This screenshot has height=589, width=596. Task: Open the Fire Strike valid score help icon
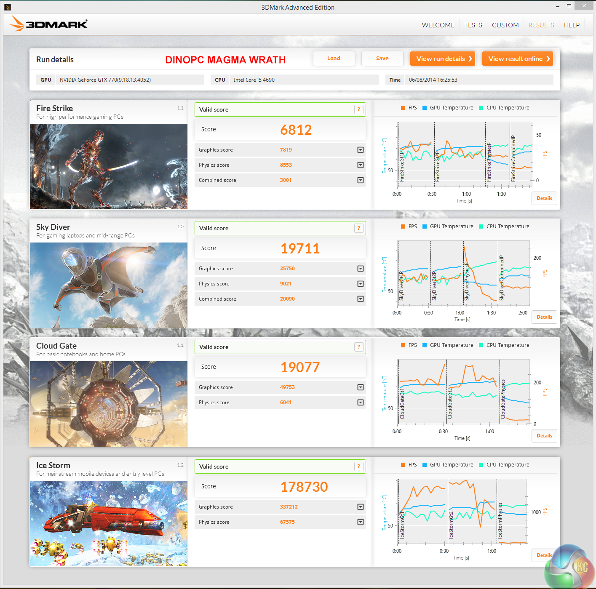coord(358,109)
